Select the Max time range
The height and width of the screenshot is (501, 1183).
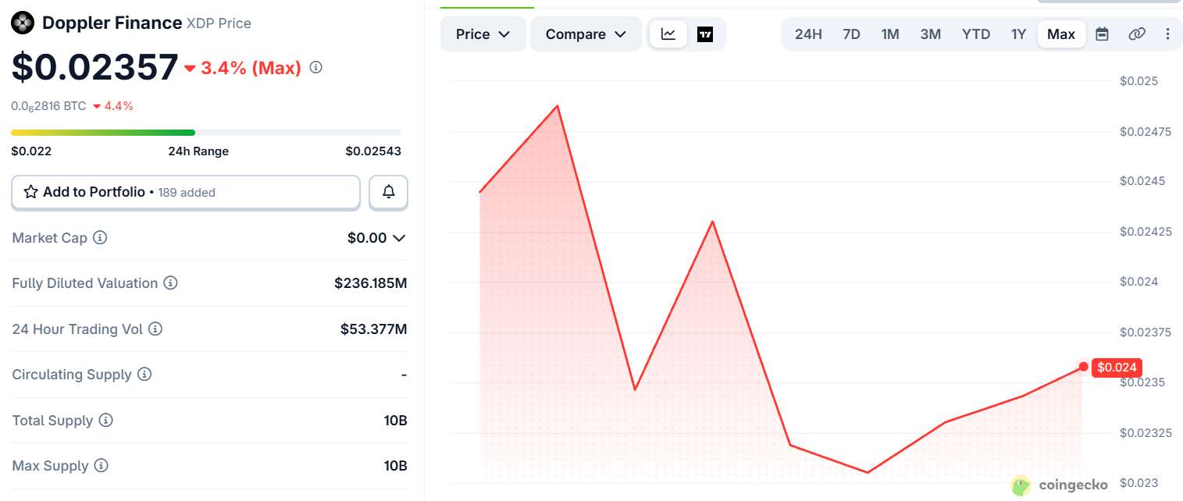1061,34
